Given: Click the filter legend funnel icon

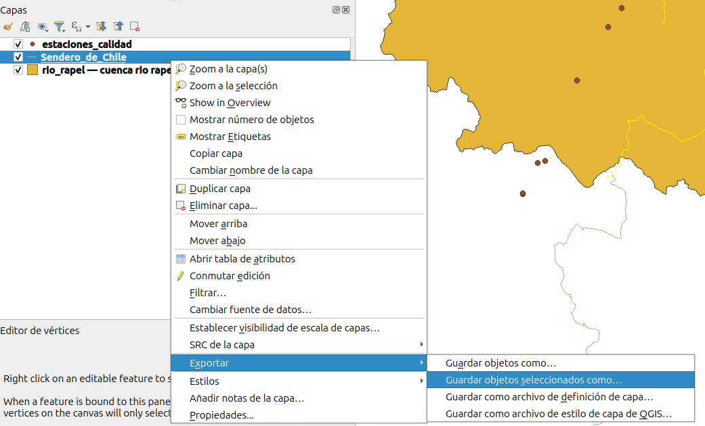Looking at the screenshot, I should click(x=60, y=26).
